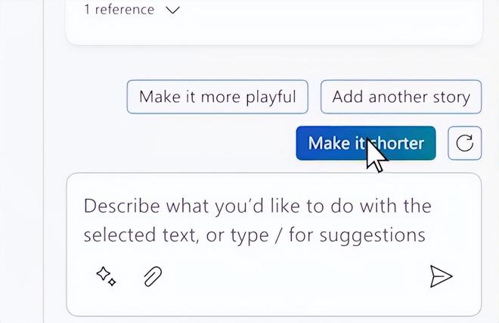Click the refresh suggestions icon
This screenshot has width=499, height=323.
464,144
